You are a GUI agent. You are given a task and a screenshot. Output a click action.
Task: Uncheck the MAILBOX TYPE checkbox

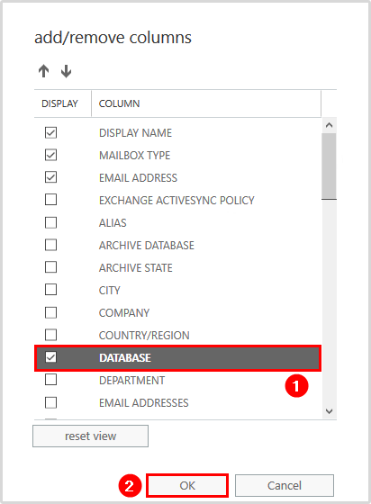[x=50, y=155]
